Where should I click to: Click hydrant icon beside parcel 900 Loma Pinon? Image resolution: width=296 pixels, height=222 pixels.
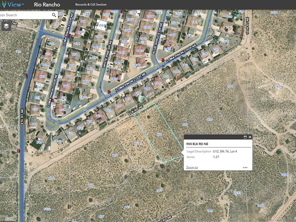pos(70,35)
